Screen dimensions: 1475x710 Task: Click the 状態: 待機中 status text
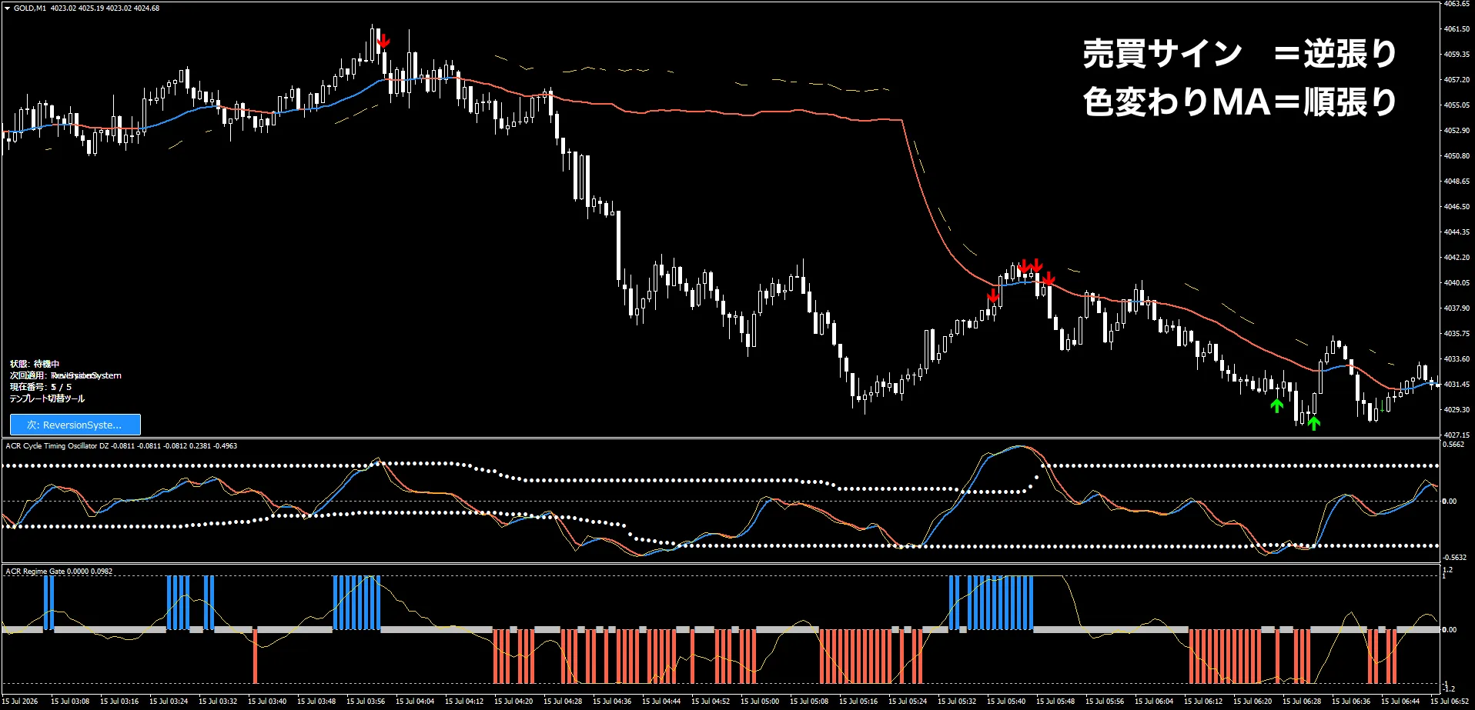(x=35, y=364)
